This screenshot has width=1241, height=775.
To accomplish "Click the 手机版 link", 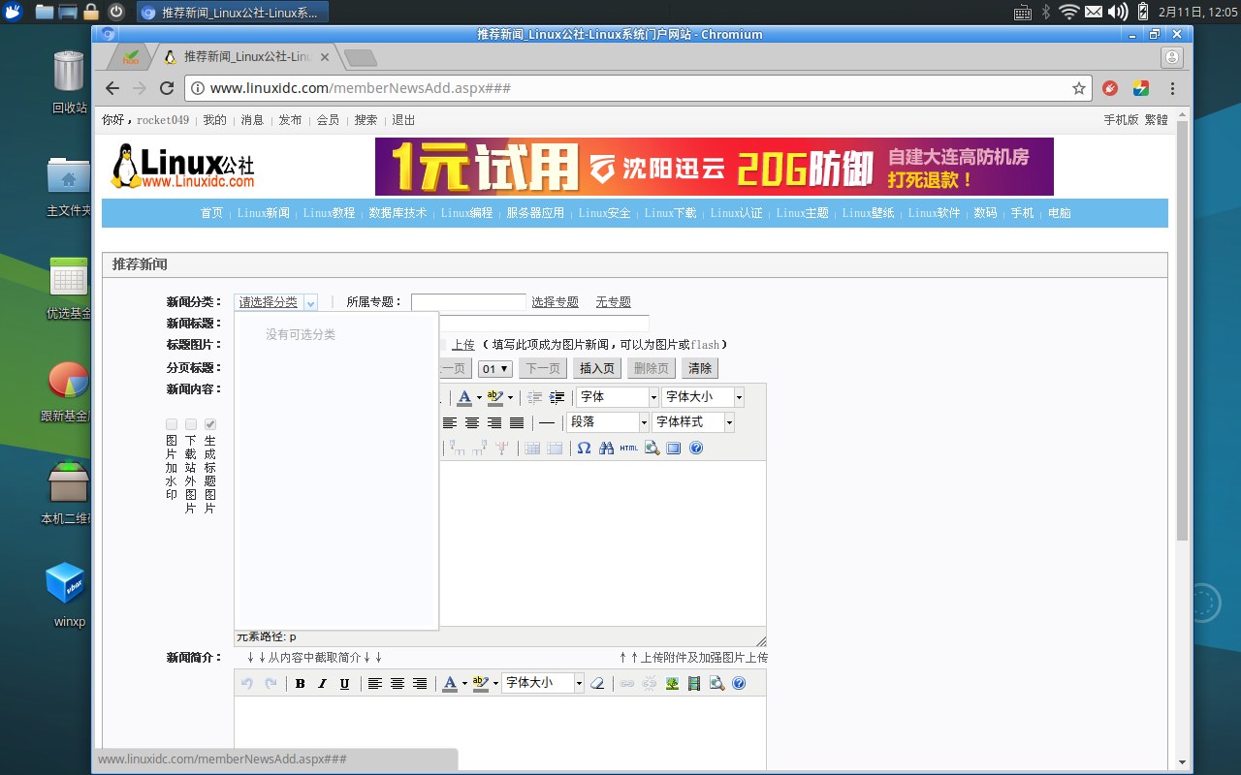I will tap(1121, 120).
